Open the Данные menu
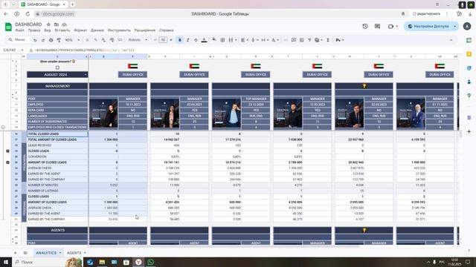The height and width of the screenshot is (267, 476). pyautogui.click(x=97, y=30)
